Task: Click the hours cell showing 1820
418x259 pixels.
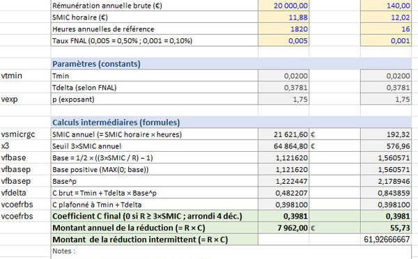Action: coord(284,29)
